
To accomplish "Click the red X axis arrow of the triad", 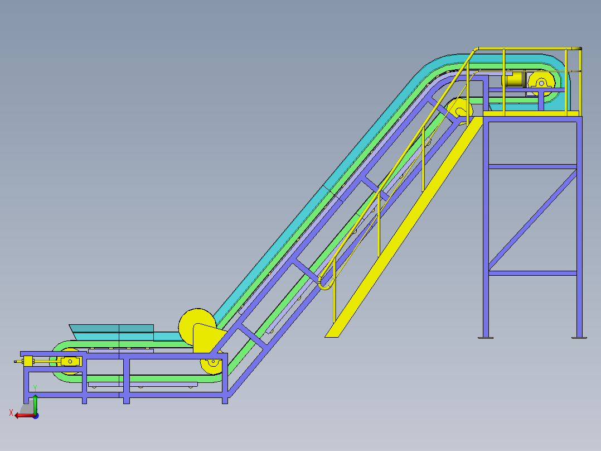I will (x=24, y=416).
